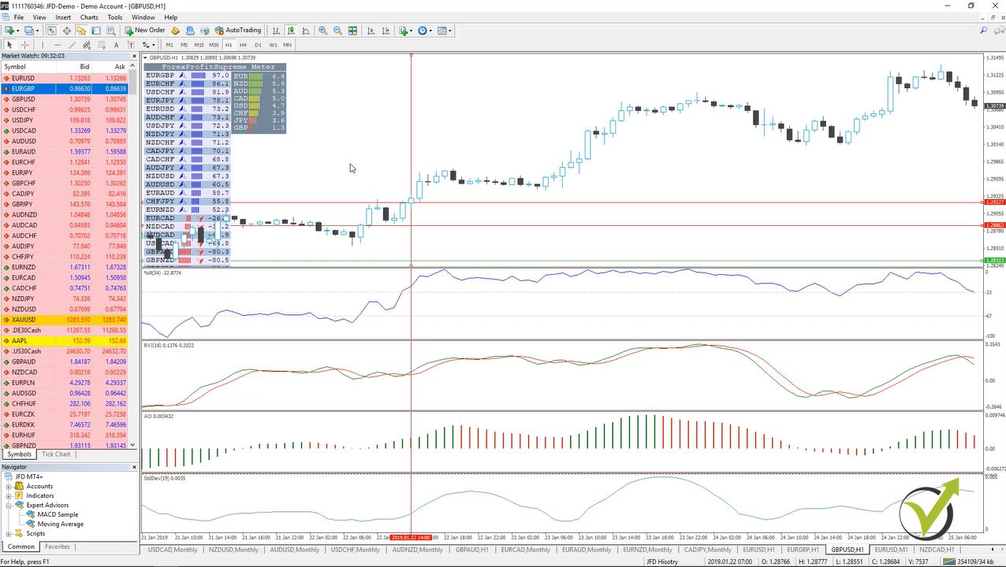Zoom out of the chart
1006x567 pixels.
click(337, 30)
